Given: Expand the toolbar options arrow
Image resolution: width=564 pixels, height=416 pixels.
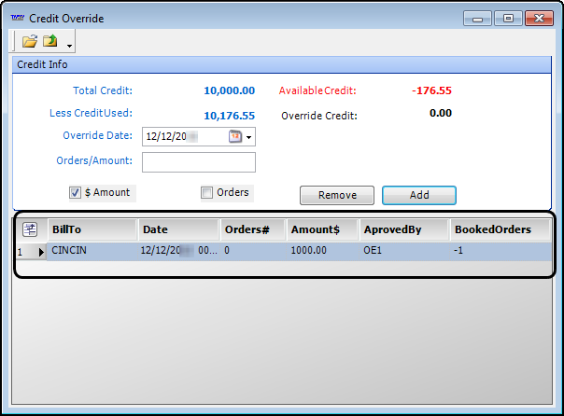Looking at the screenshot, I should [69, 46].
